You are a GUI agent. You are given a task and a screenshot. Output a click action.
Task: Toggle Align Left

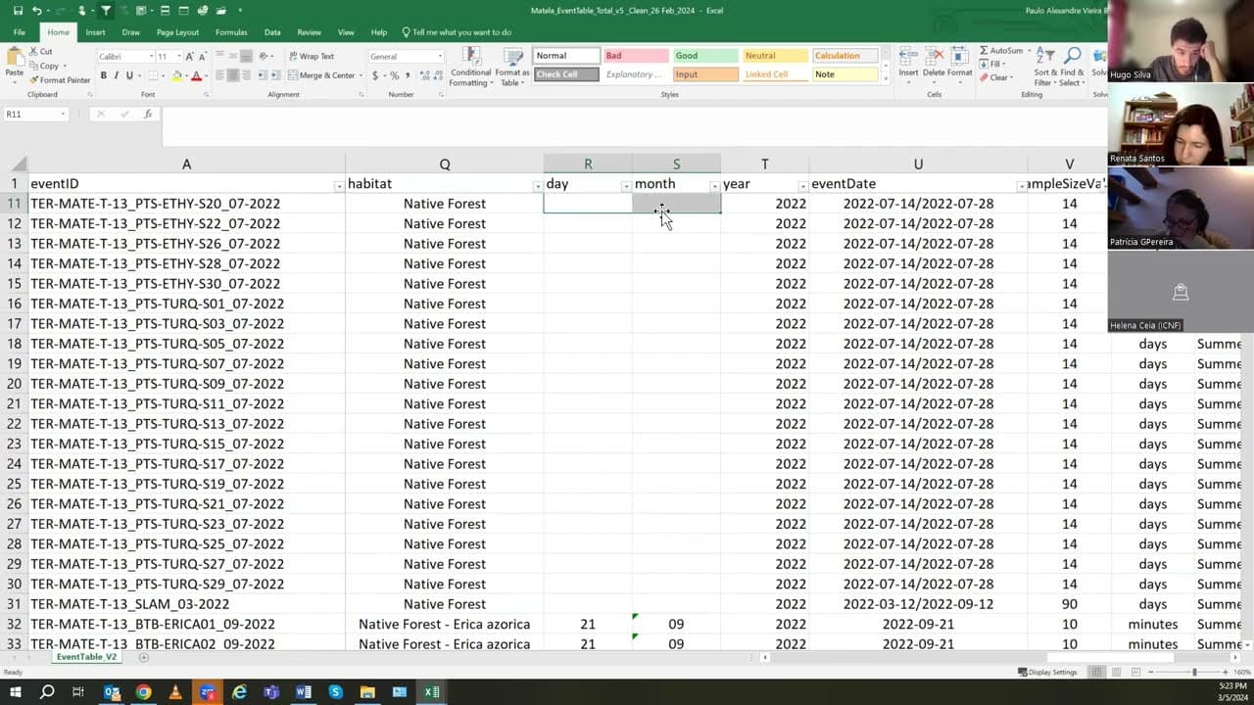click(220, 75)
